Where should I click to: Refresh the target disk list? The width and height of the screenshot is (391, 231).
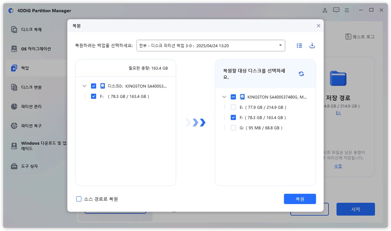[301, 73]
